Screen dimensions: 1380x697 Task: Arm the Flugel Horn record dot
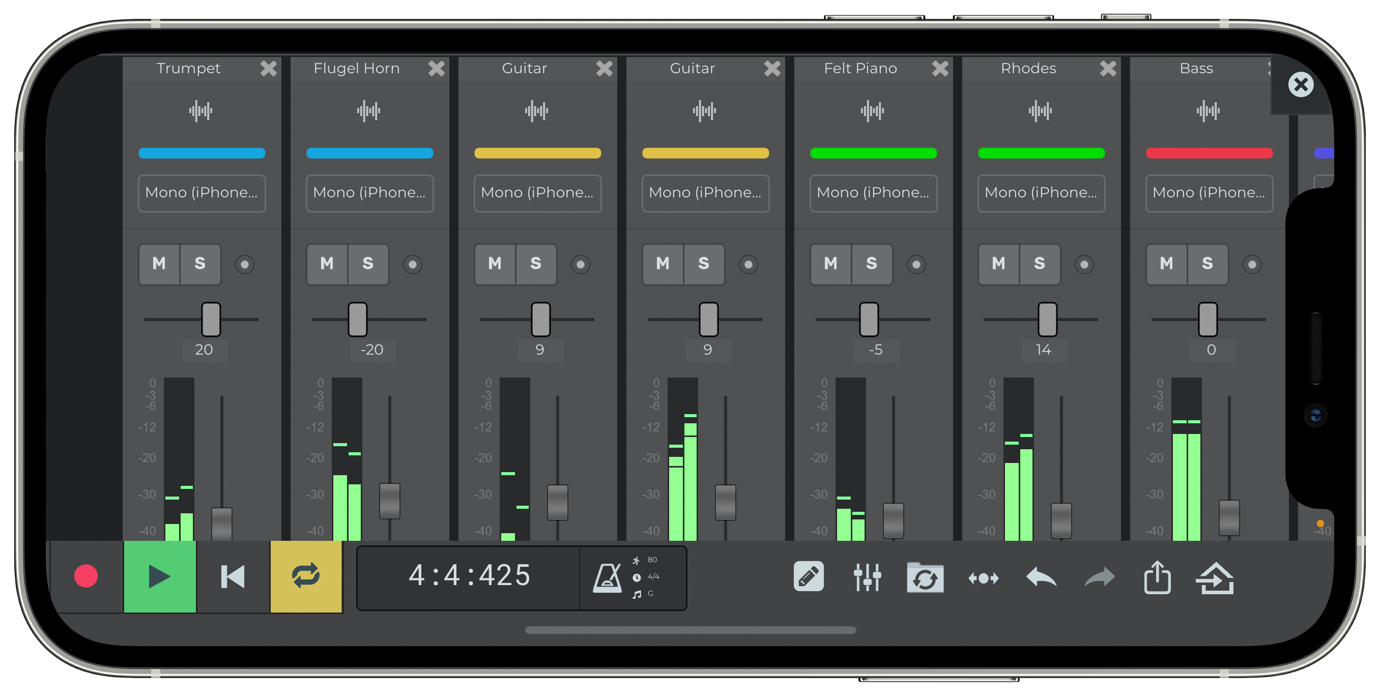click(x=412, y=265)
